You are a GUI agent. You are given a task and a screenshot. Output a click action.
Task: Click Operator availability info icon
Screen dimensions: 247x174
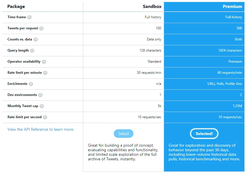click(44, 62)
